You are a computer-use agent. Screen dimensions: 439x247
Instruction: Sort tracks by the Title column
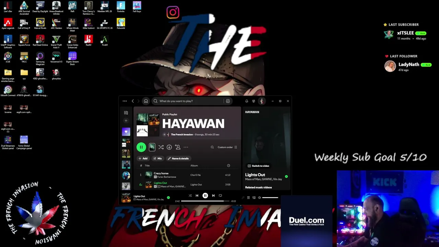[147, 166]
